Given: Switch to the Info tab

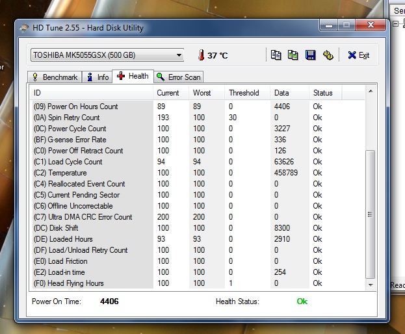Looking at the screenshot, I should [98, 77].
